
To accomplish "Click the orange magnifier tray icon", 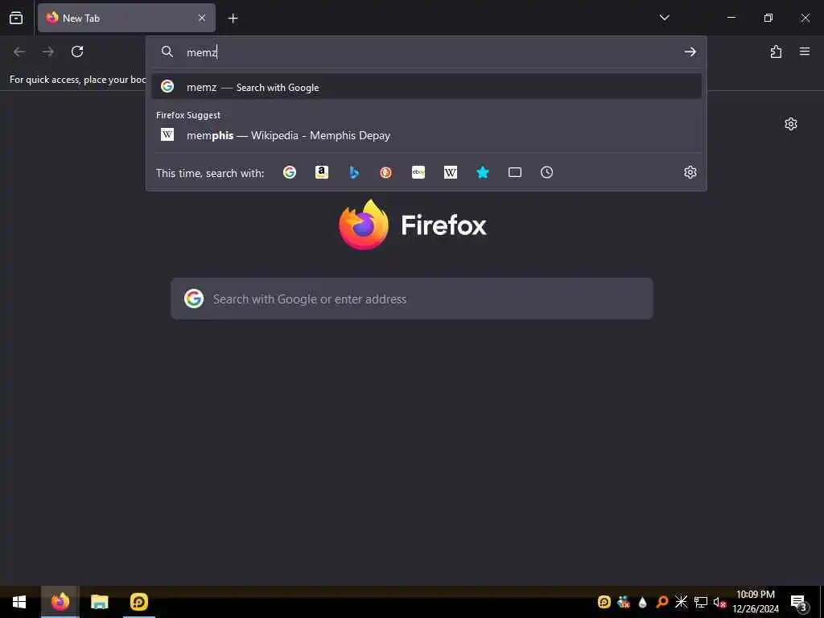I will pos(662,602).
